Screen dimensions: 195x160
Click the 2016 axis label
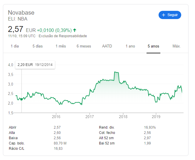(x=56, y=117)
